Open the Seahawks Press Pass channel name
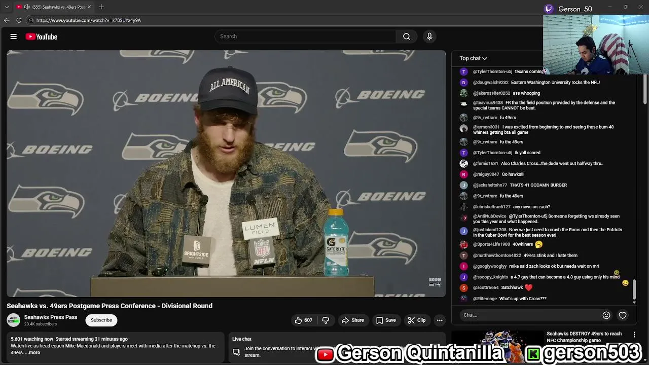 click(x=51, y=317)
